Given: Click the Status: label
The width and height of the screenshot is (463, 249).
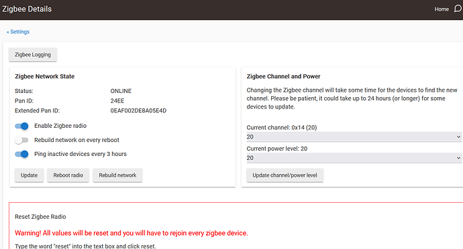Looking at the screenshot, I should pyautogui.click(x=24, y=91).
